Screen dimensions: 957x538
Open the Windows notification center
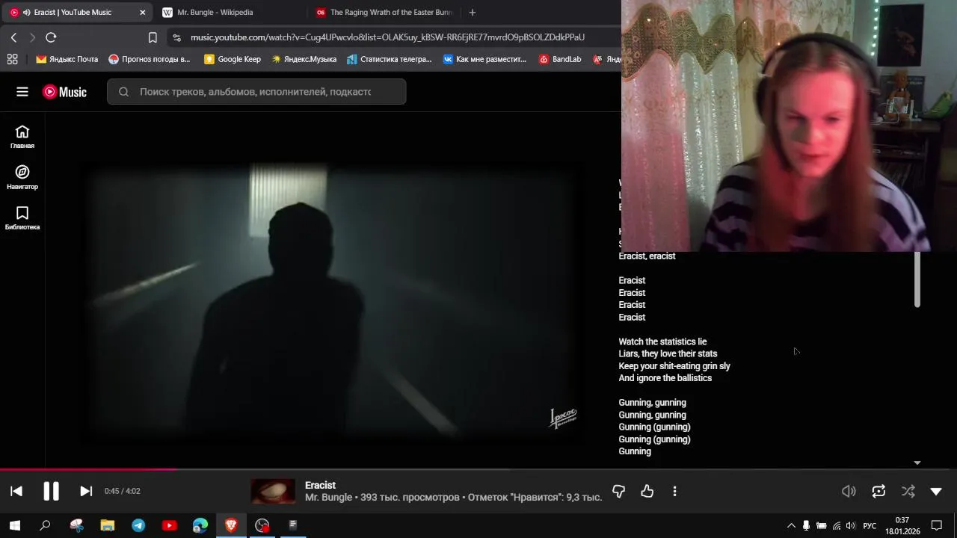[x=937, y=525]
